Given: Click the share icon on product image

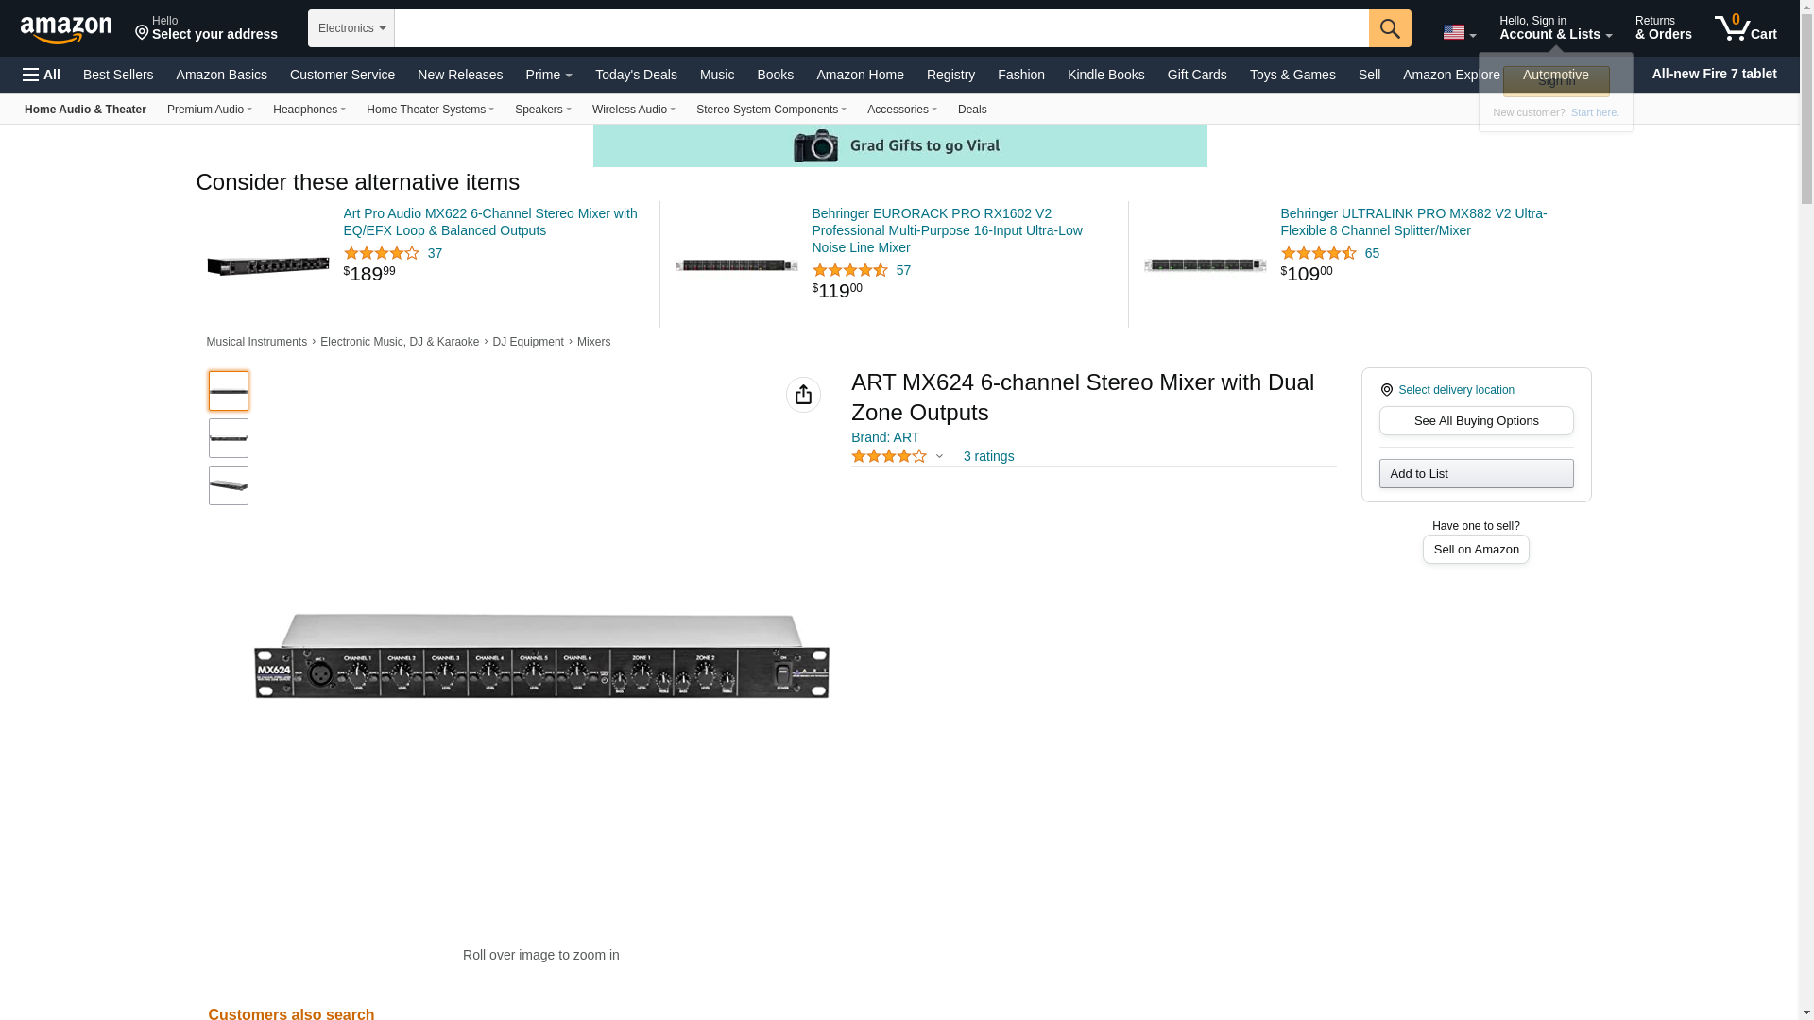Looking at the screenshot, I should tap(803, 395).
